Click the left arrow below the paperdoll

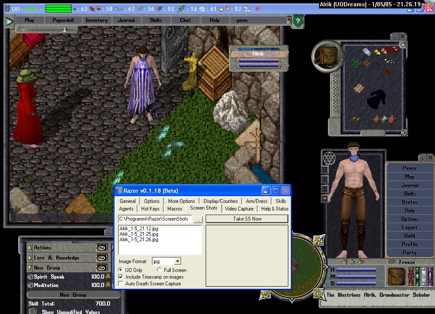[344, 262]
